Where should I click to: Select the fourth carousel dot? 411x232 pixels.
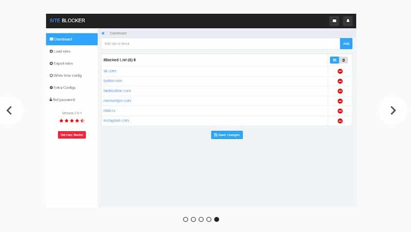(x=209, y=219)
